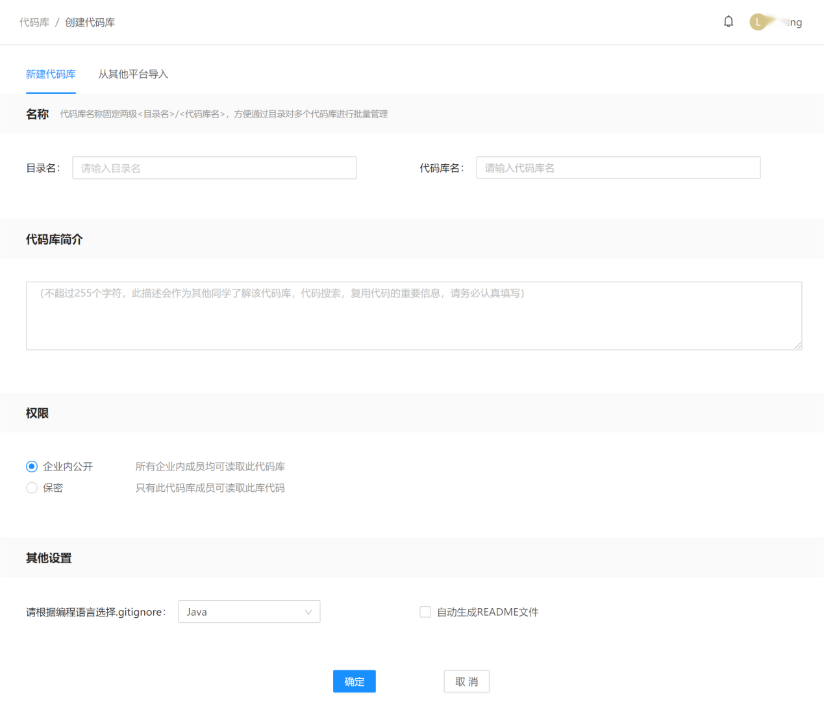Image resolution: width=824 pixels, height=719 pixels.
Task: Click the notification bell icon
Action: click(x=729, y=21)
